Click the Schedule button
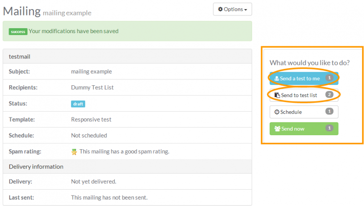 [303, 112]
